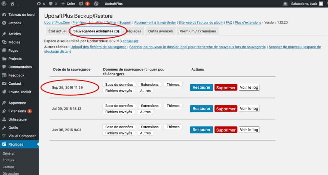The image size is (328, 175).
Task: Download Thèmes from Jul 09 backup
Action: [173, 106]
